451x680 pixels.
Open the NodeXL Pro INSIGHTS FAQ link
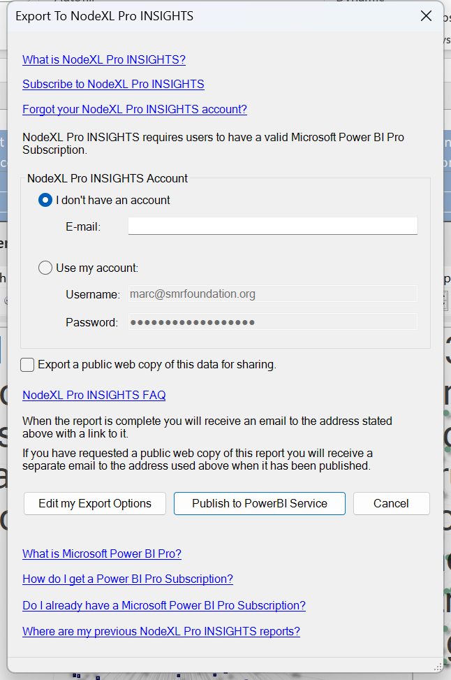94,395
